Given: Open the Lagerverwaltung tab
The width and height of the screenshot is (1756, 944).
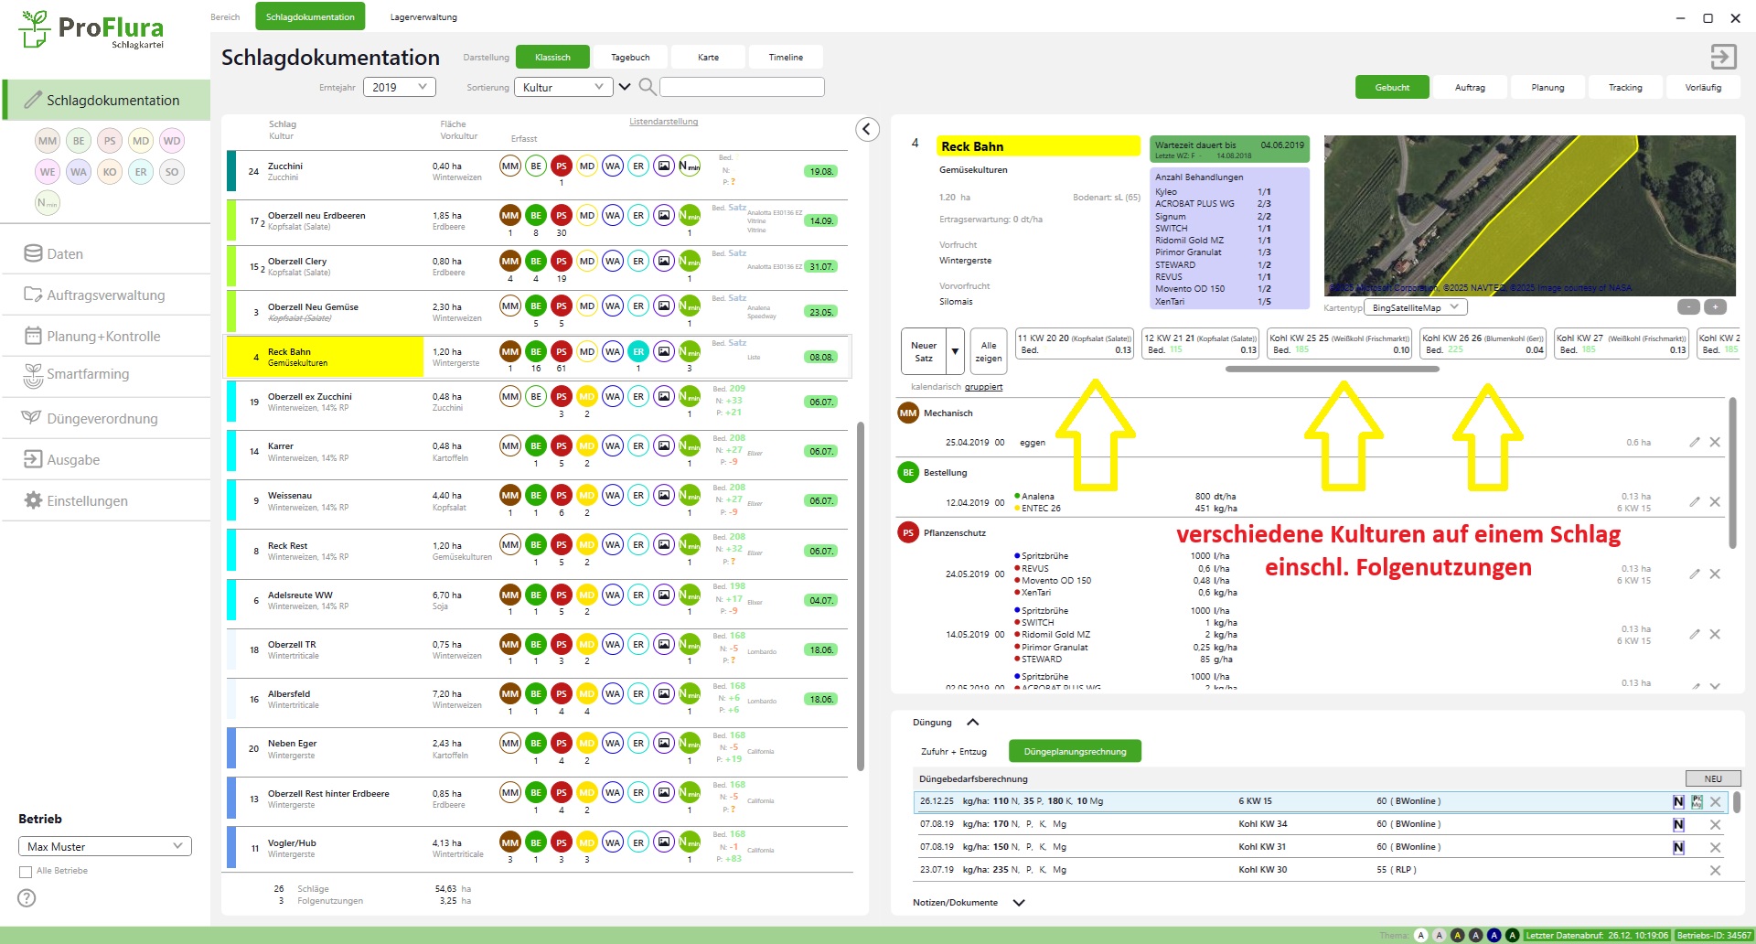Looking at the screenshot, I should point(423,17).
